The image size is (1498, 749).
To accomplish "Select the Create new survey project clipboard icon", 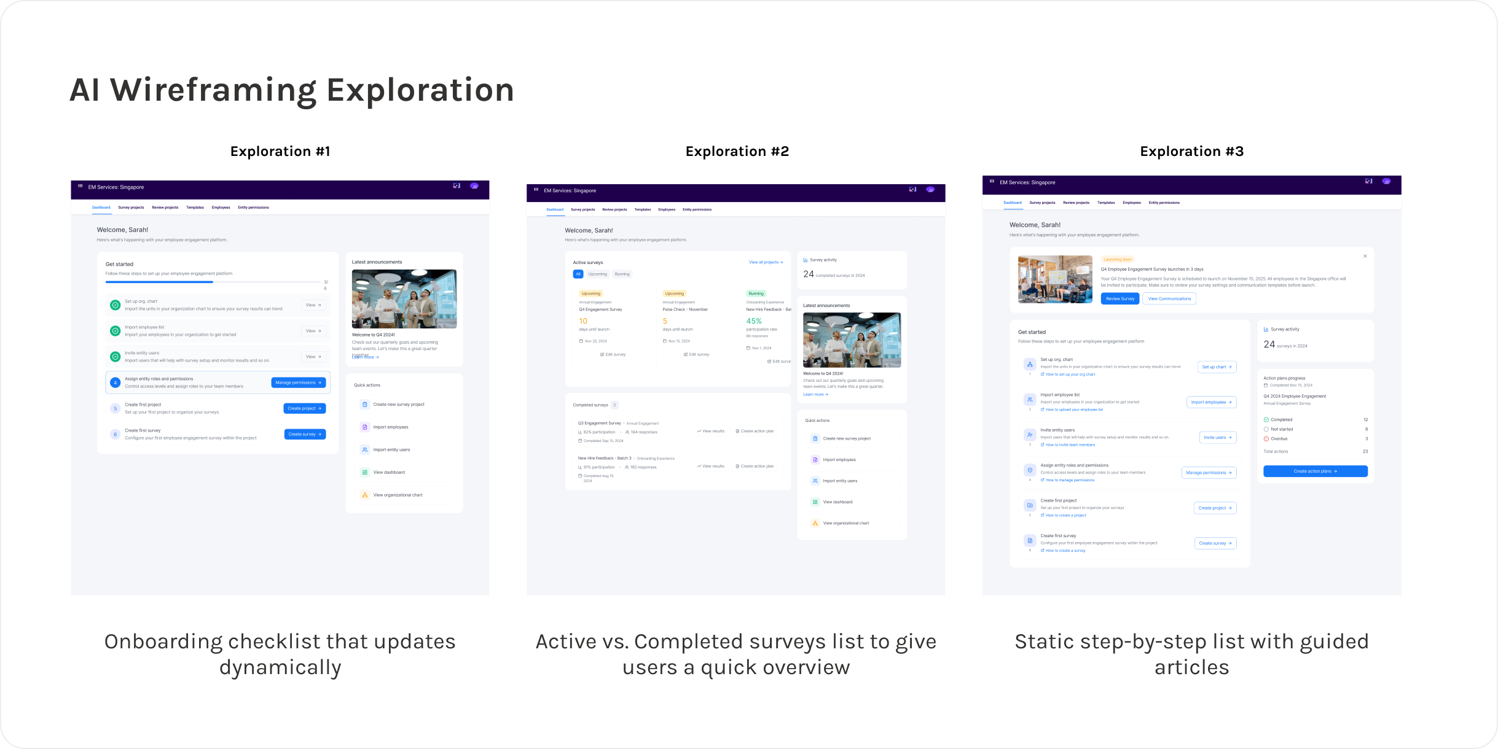I will (x=364, y=404).
